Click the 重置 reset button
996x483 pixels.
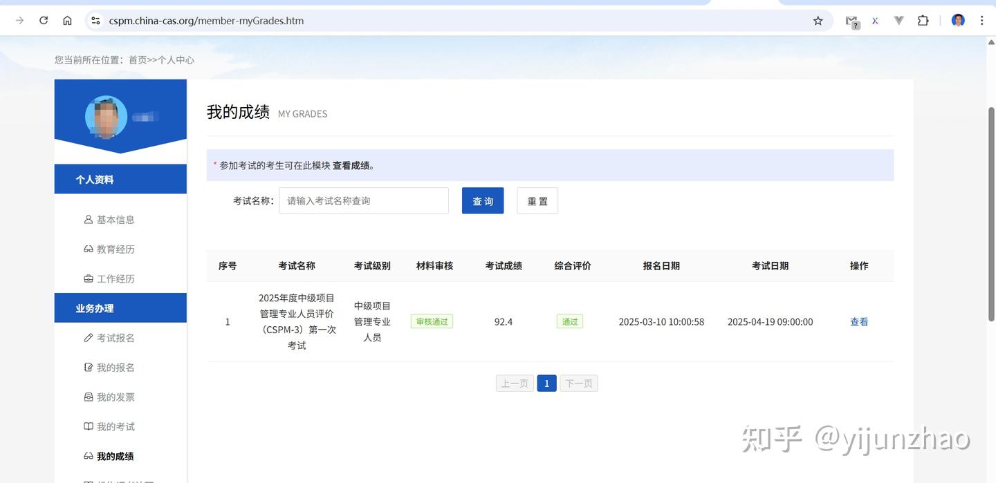point(537,200)
